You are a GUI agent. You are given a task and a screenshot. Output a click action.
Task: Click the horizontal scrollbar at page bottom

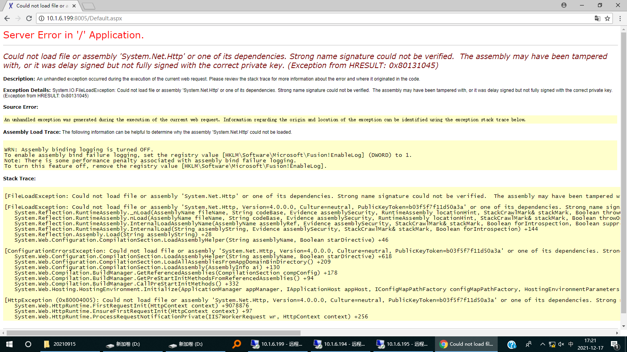point(154,333)
